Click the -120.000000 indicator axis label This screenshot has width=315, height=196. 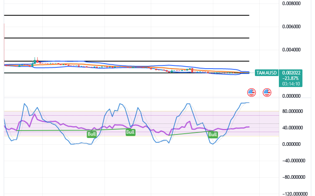pos(295,194)
